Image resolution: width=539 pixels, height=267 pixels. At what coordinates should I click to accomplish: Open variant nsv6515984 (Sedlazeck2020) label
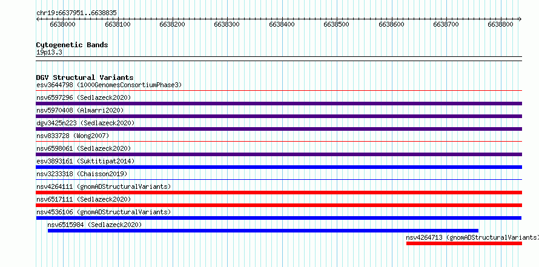tap(94, 225)
